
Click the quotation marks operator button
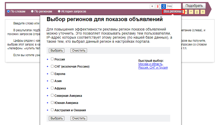pyautogui.click(x=191, y=12)
